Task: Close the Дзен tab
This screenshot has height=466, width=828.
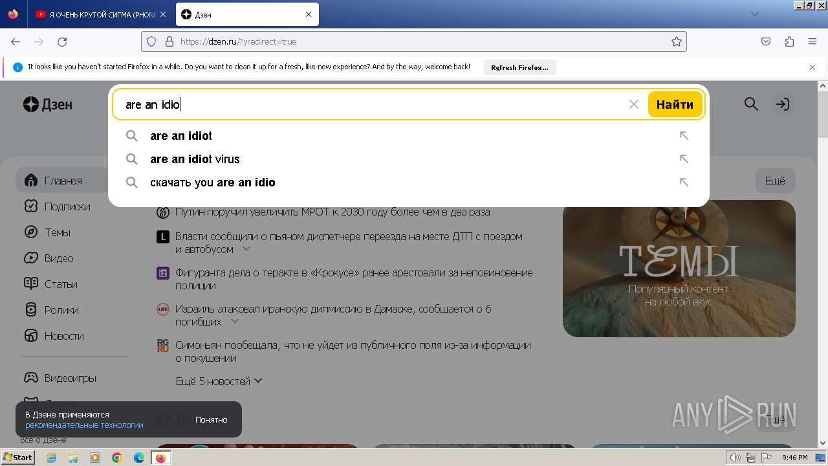Action: [x=309, y=14]
